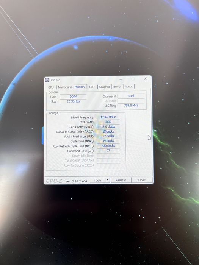Viewport: 199px width, 265px height.
Task: Click the Command Rate (CR) label
Action: pos(80,151)
